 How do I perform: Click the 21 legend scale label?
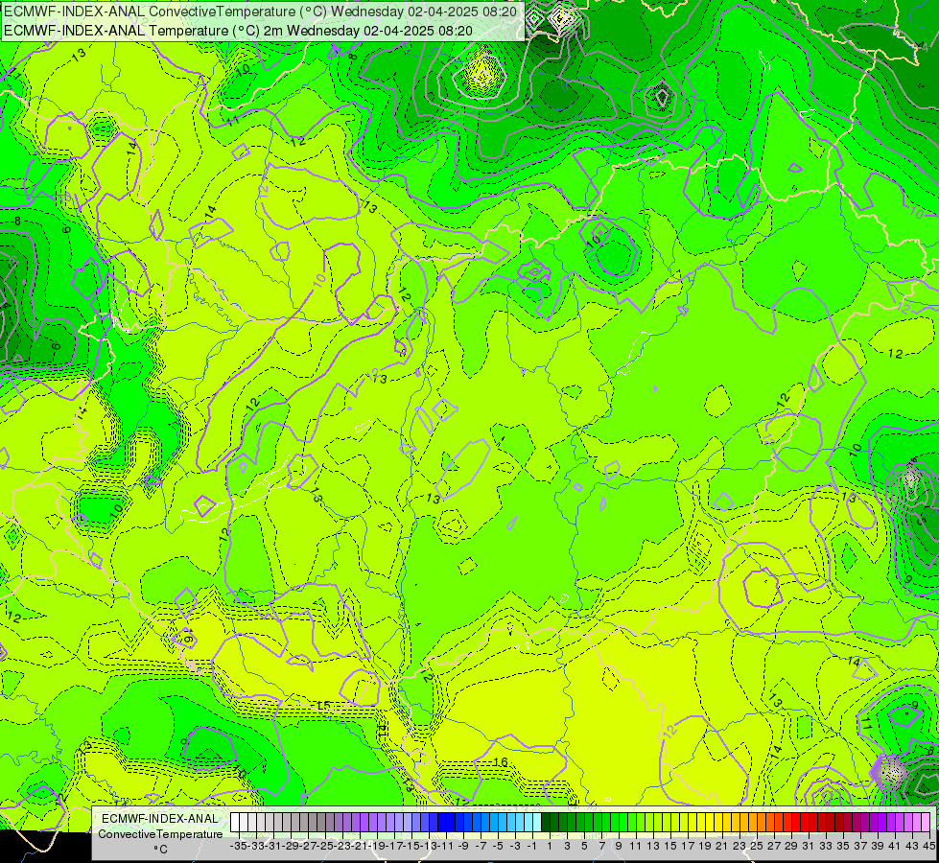[x=721, y=846]
